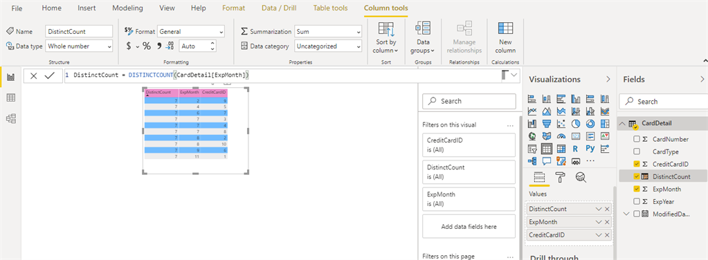Select the line chart visual
708x260 pixels.
click(x=532, y=111)
